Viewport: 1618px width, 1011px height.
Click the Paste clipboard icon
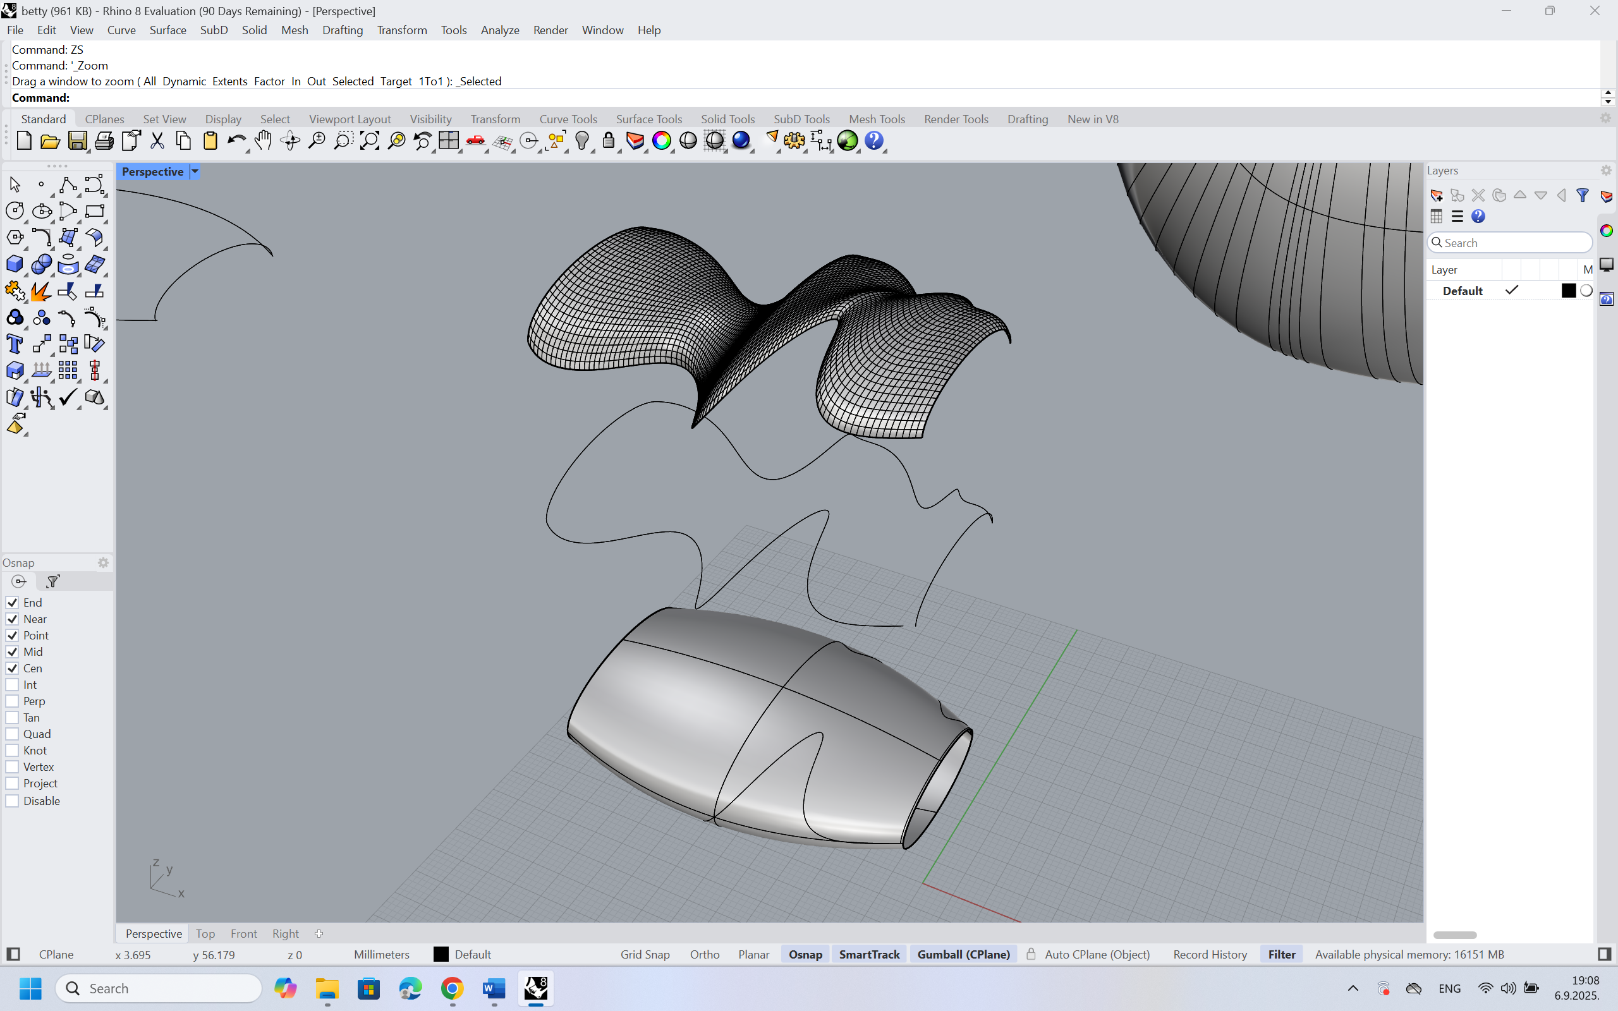(210, 141)
